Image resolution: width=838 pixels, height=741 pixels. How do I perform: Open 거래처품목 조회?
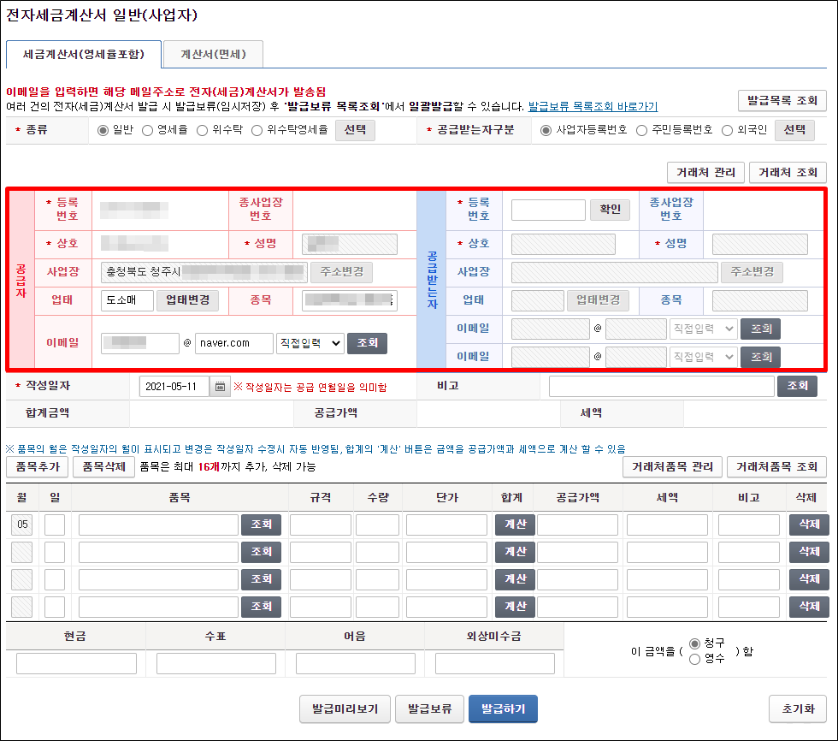tap(776, 467)
